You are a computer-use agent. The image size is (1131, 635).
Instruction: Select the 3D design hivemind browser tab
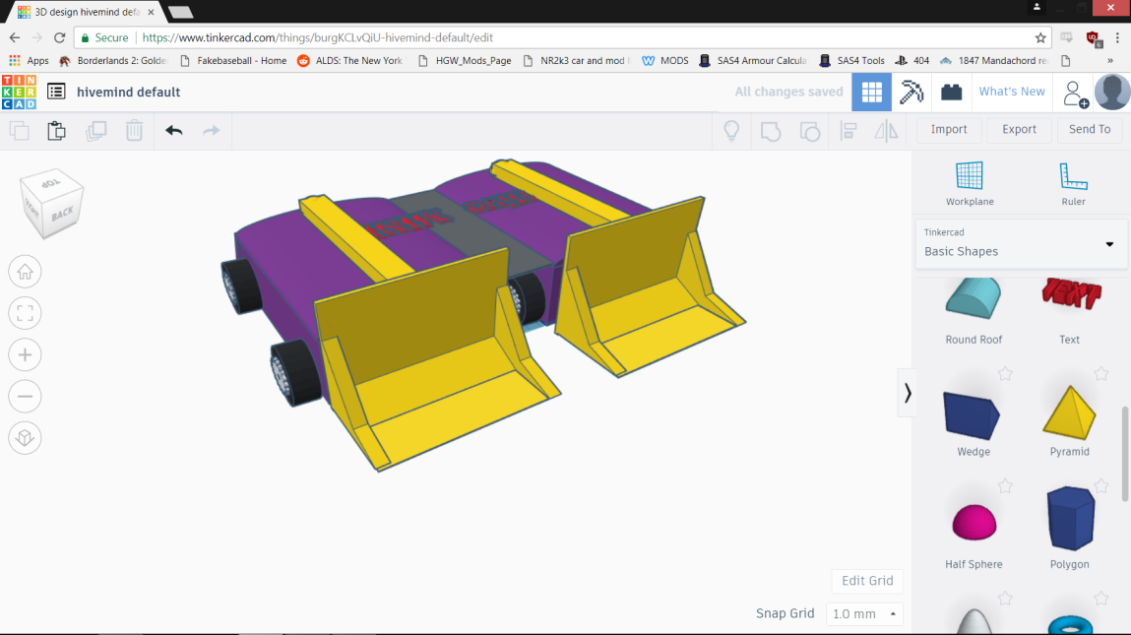[x=85, y=12]
